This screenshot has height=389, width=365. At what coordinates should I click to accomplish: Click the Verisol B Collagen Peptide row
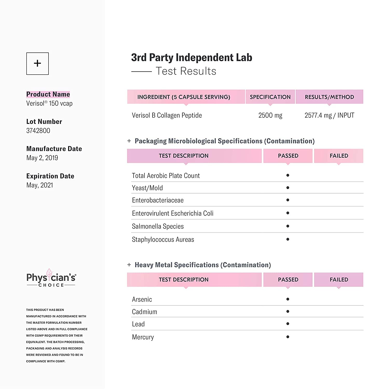167,115
